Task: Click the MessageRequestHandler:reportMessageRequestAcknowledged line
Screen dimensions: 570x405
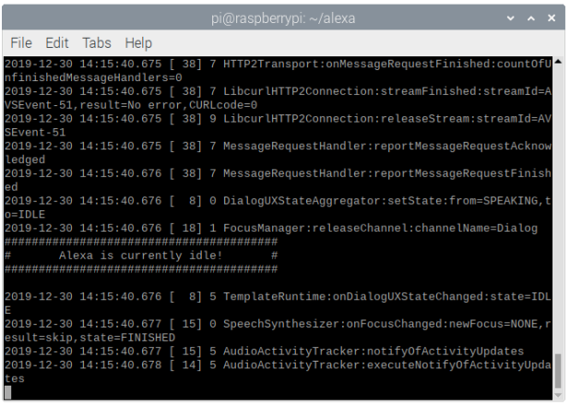Action: (279, 153)
